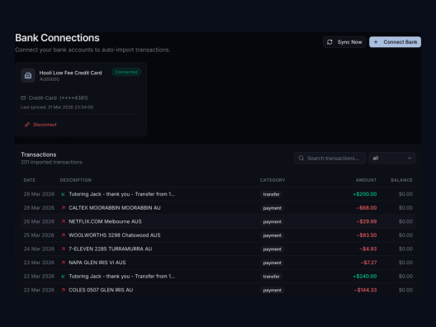Click 'CALTEX MOORABBIN MOORABBIN AU' description
This screenshot has width=436, height=327.
[115, 208]
